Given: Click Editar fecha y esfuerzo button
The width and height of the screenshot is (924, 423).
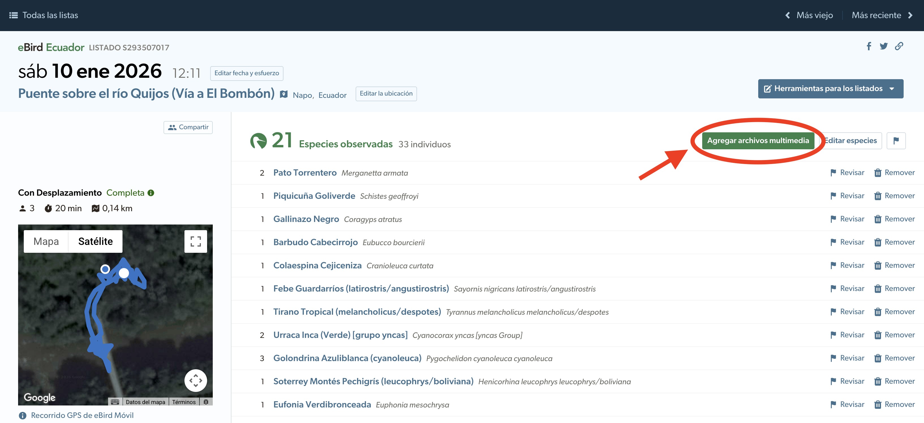Looking at the screenshot, I should (246, 73).
